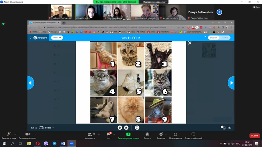The image size is (262, 147).
Task: Open browser three-dot menu
Action: pos(231,28)
